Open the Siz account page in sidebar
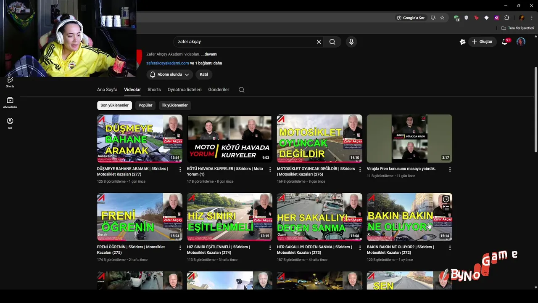This screenshot has height=303, width=538. coord(10,123)
